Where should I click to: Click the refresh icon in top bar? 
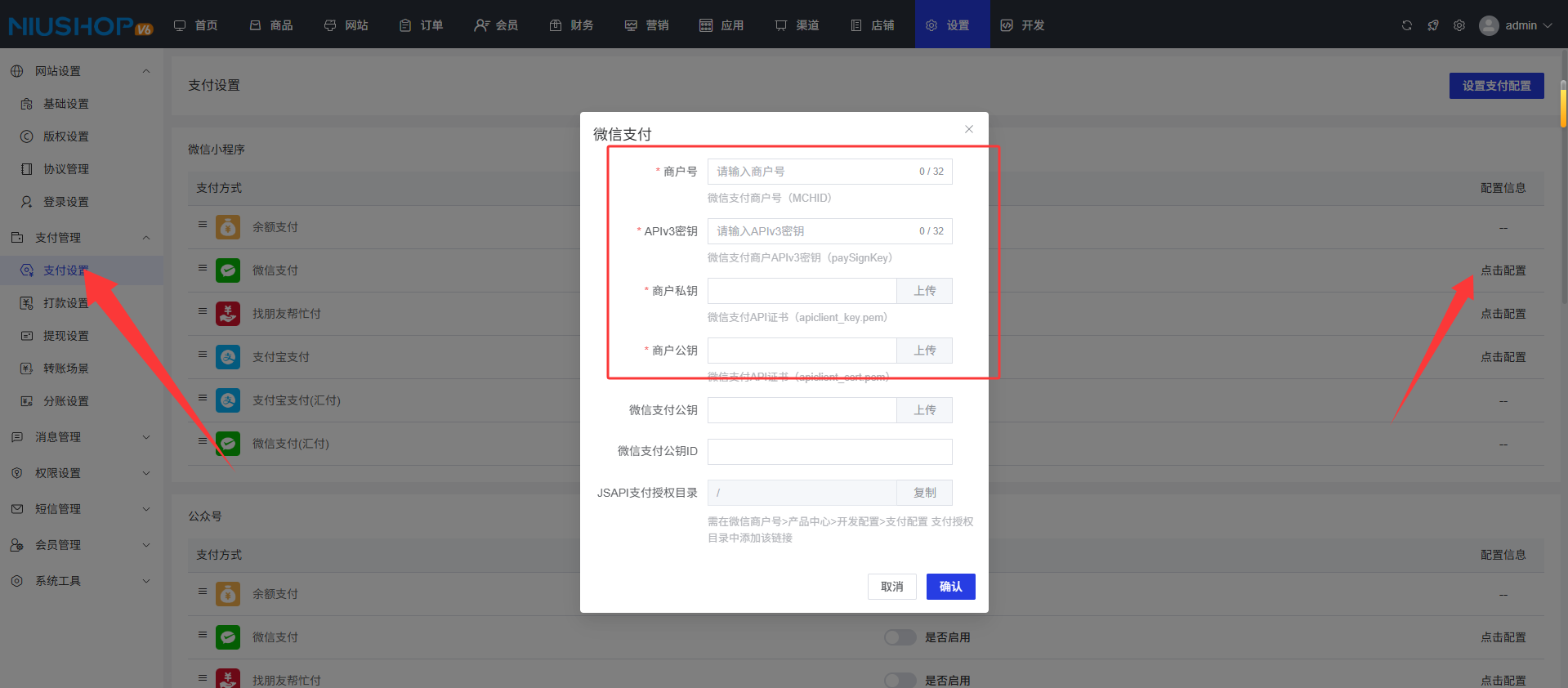[1406, 25]
